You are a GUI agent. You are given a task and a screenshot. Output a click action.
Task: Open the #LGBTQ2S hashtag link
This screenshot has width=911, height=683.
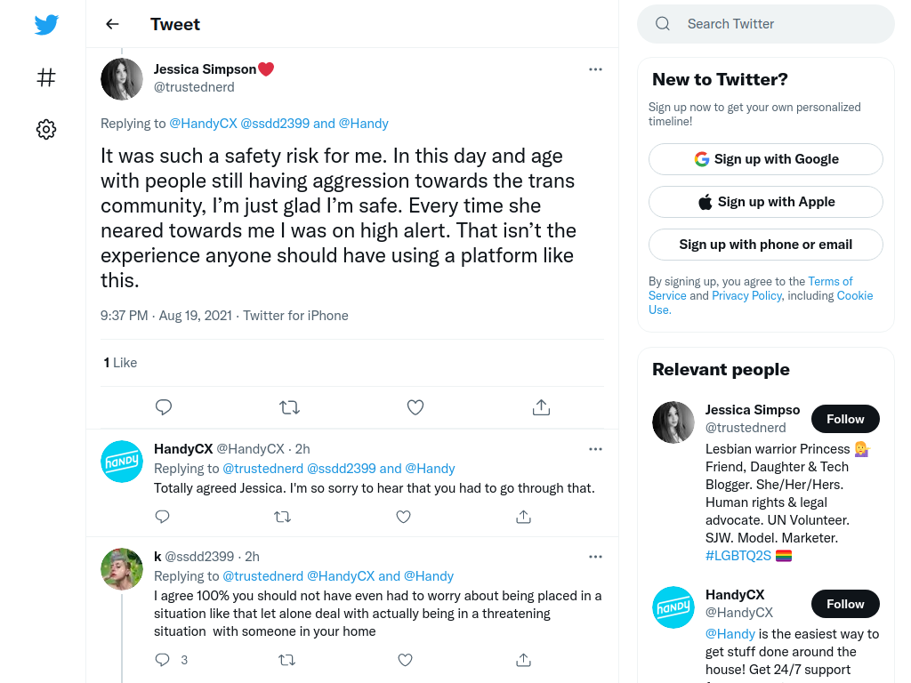tap(738, 556)
